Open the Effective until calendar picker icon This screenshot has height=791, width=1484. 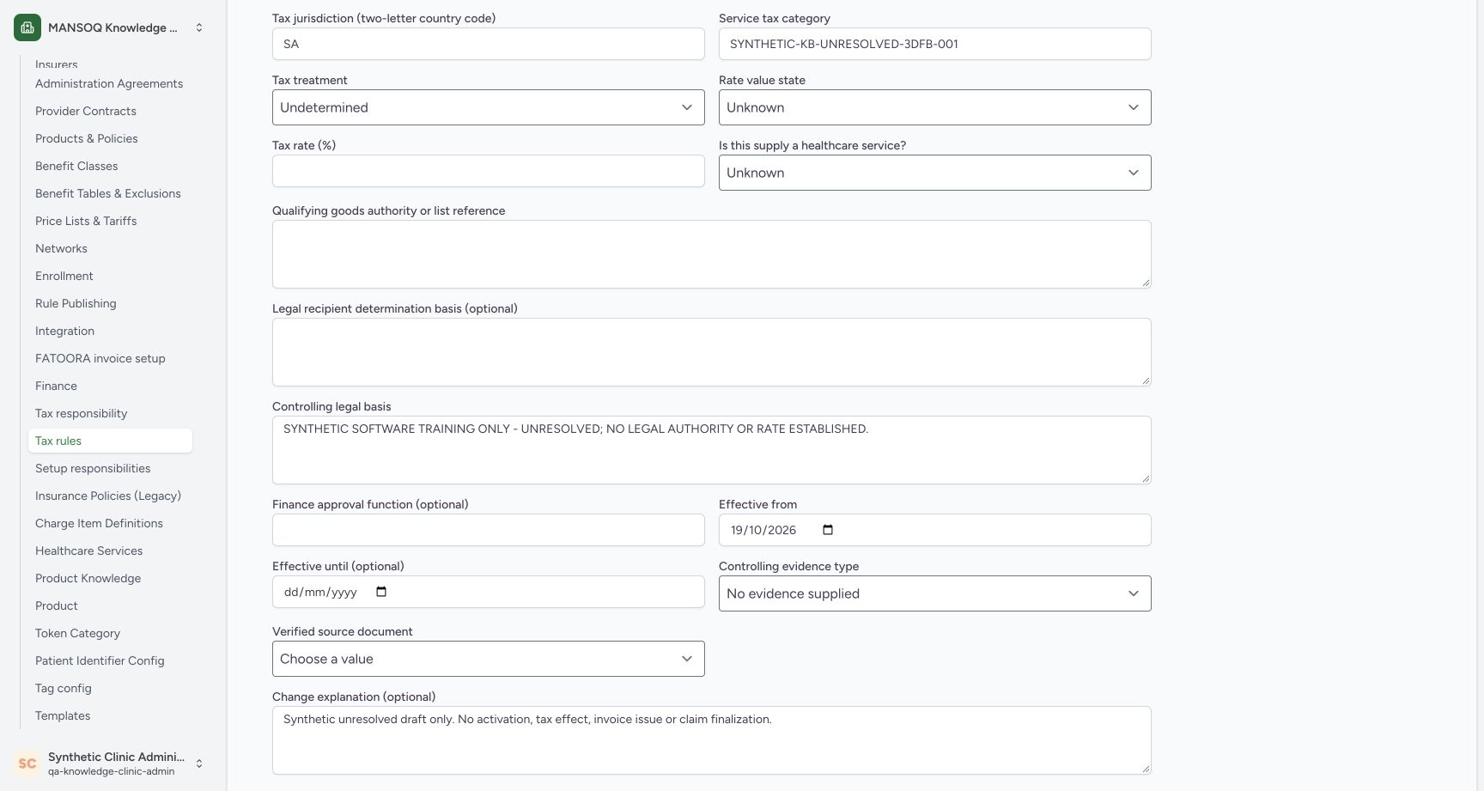coord(382,592)
